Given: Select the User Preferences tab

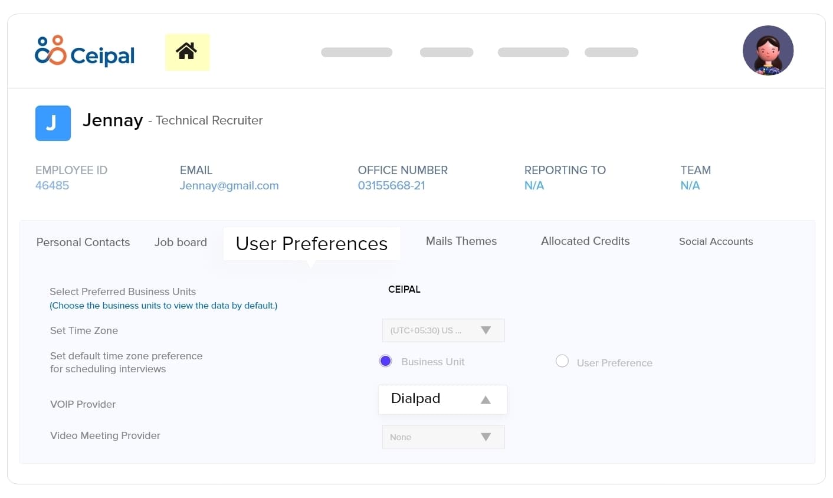Looking at the screenshot, I should click(311, 244).
